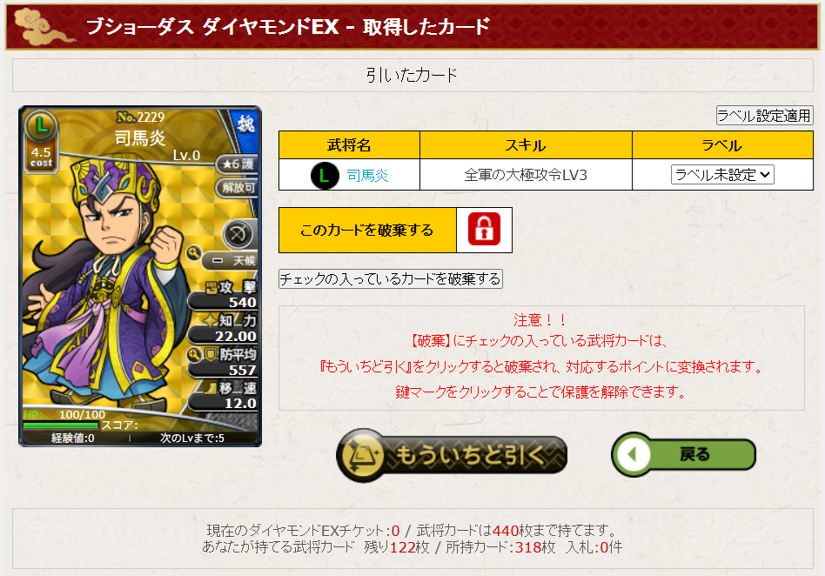Viewport: 825px width, 576px height.
Task: Click the ★6 護 badge on card
Action: (238, 164)
